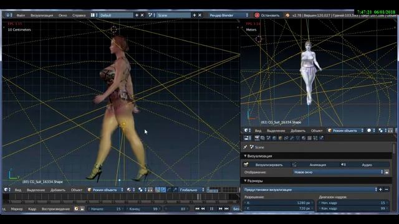Open the Воспроизведение menu in the timeline
Screen dimensions: 399x224
click(55, 209)
